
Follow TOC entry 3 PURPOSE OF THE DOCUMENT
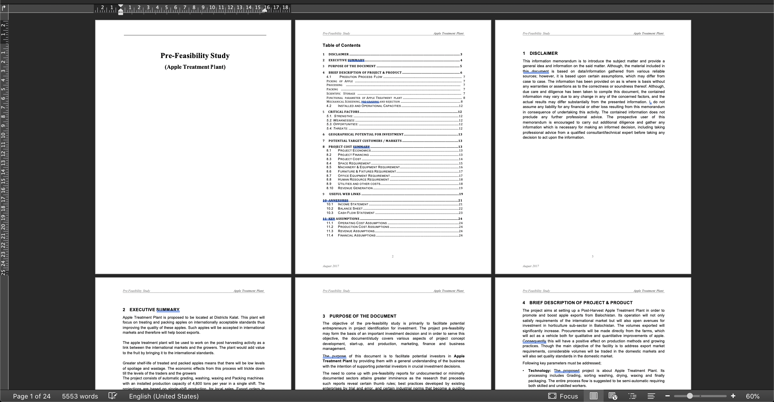[x=392, y=66]
